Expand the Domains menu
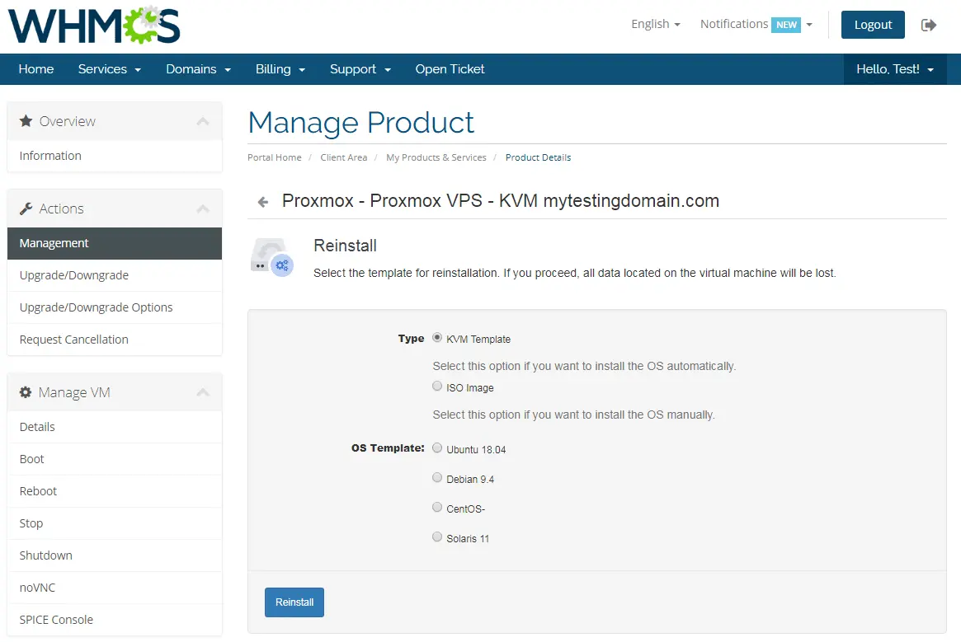The image size is (961, 642). [x=199, y=69]
